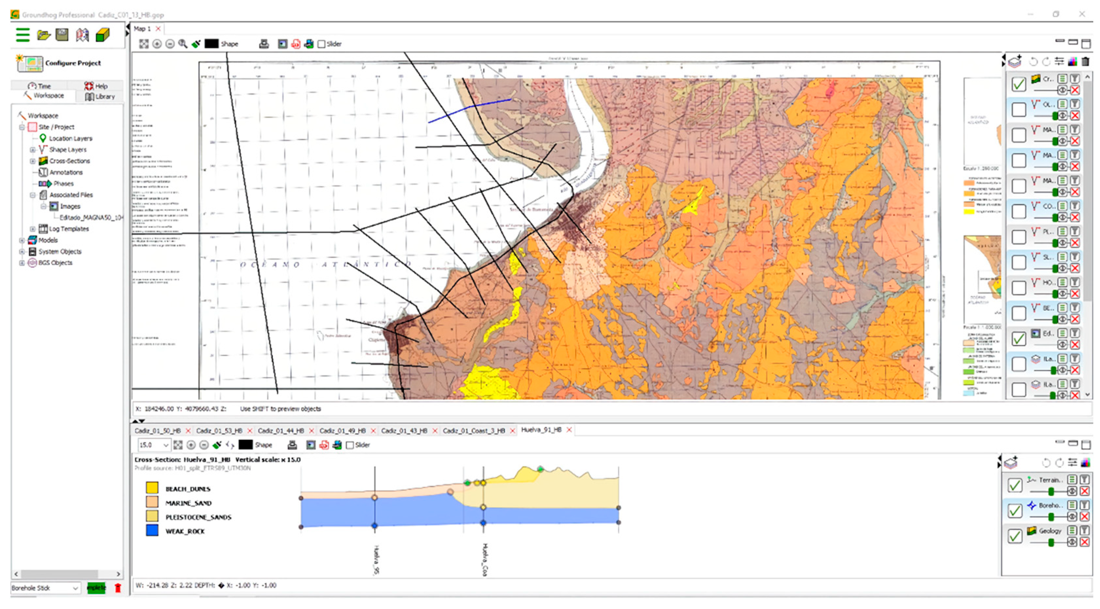
Task: Expand the Shape Layers tree node
Action: pos(32,150)
